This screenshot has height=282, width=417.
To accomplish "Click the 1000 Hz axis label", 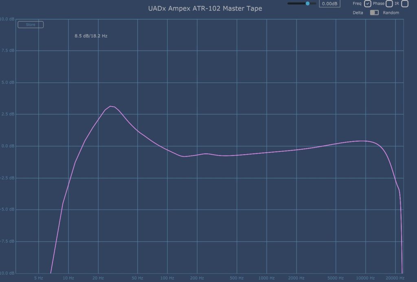I will [266, 278].
